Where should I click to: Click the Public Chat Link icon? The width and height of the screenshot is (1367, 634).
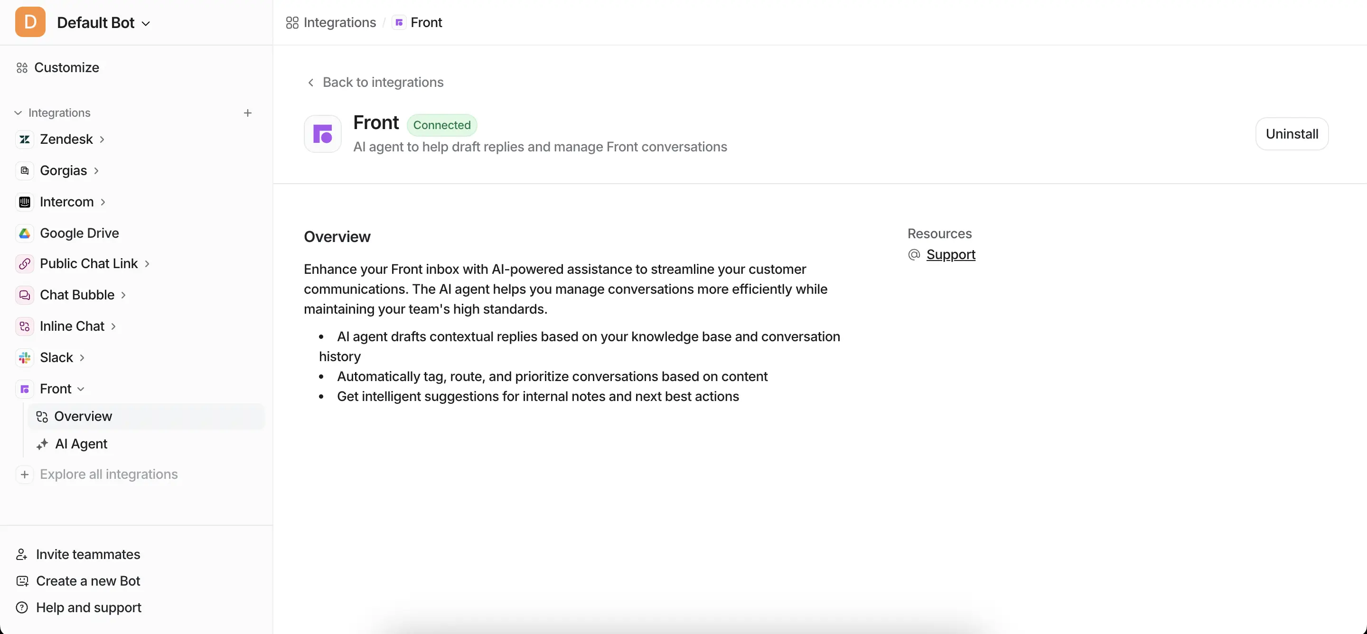24,264
